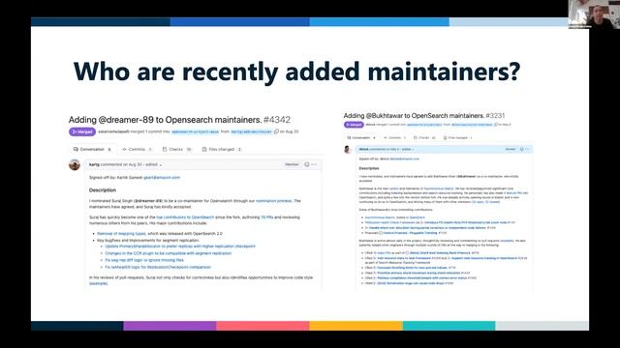
Task: Click the Description heading in PR #4342
Action: click(x=103, y=190)
